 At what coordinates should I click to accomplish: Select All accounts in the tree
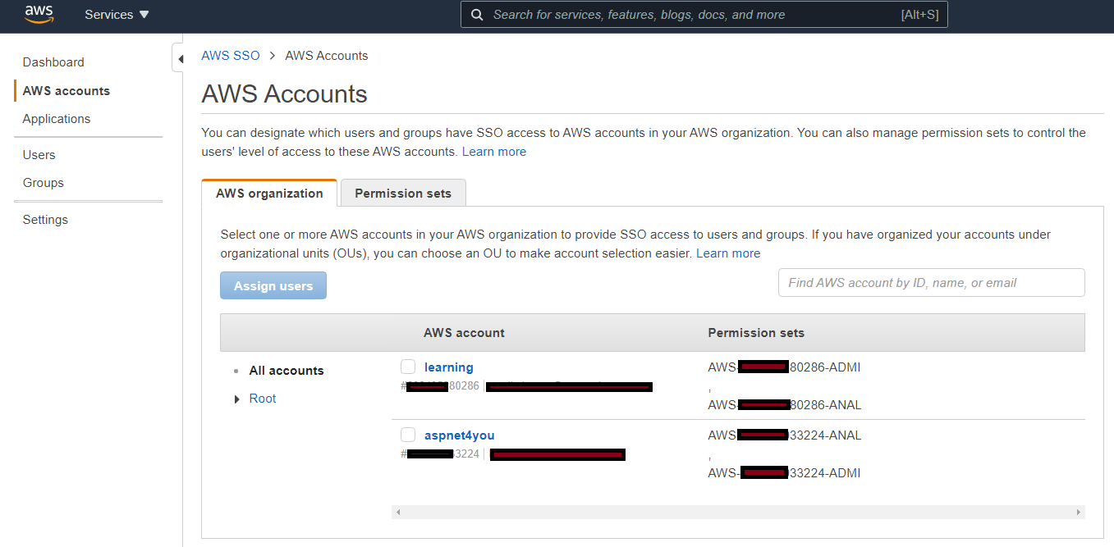pos(287,371)
